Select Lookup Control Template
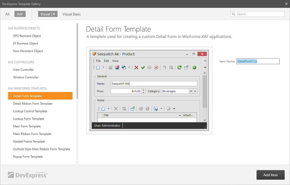This screenshot has height=185, width=290. [x=30, y=111]
